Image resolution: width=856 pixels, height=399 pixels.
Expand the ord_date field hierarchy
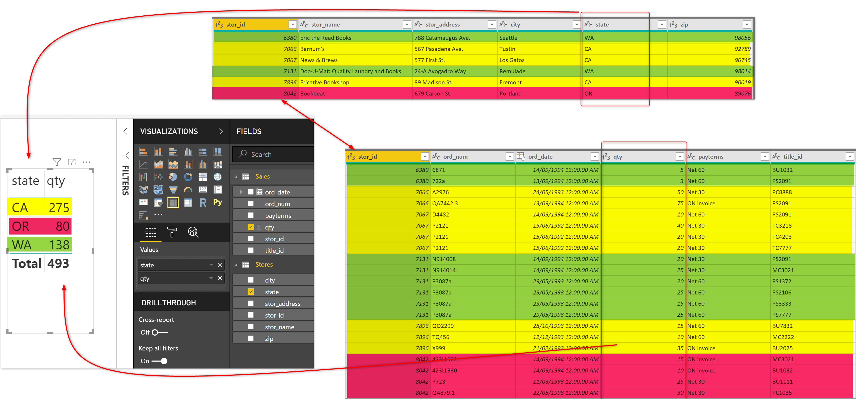[241, 192]
